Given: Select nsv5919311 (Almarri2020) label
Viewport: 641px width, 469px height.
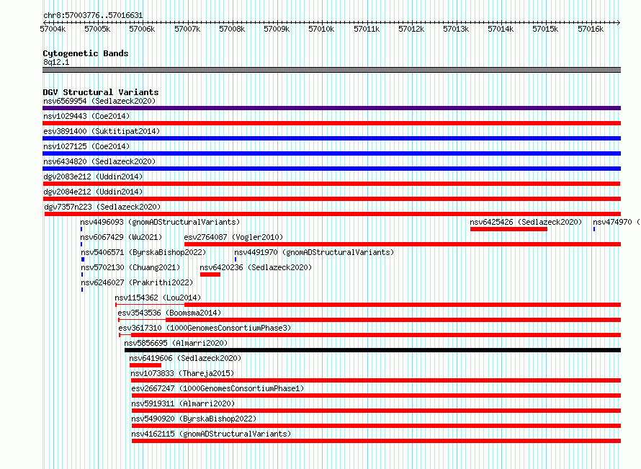Looking at the screenshot, I should pyautogui.click(x=183, y=403).
